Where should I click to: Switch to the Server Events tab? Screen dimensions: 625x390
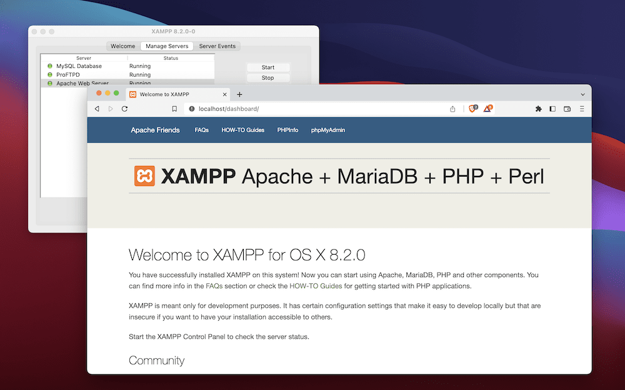click(x=217, y=46)
